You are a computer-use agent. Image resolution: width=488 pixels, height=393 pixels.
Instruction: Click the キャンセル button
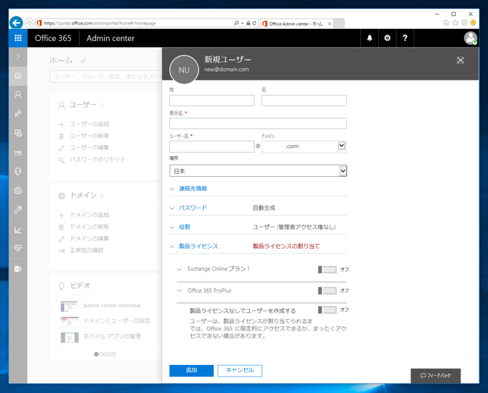tap(240, 370)
